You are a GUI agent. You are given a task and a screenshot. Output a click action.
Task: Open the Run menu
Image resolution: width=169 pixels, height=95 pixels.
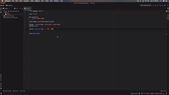tap(43, 1)
